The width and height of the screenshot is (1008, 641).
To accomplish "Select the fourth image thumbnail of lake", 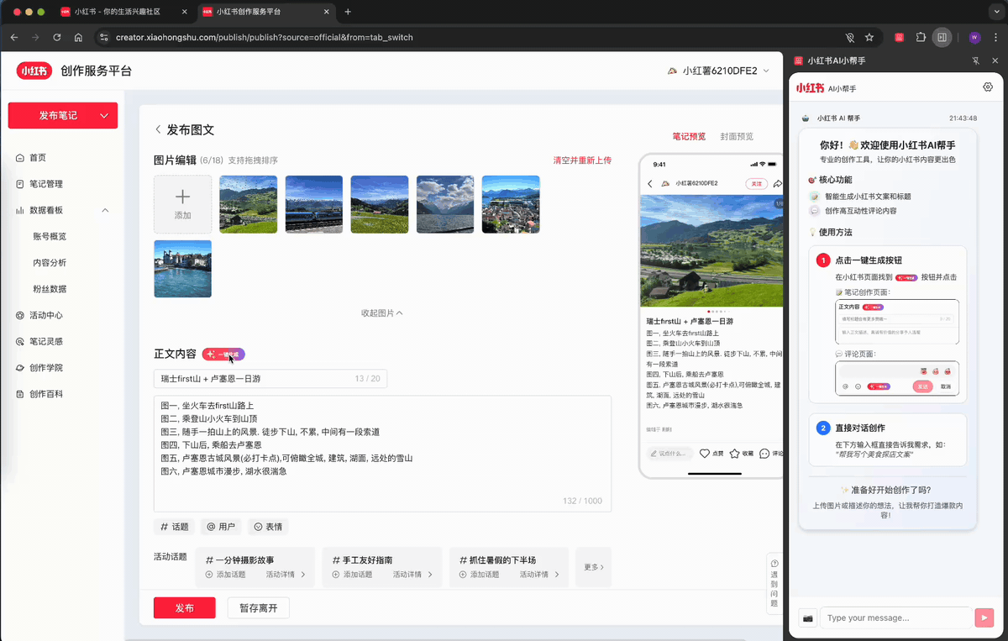I will click(445, 204).
